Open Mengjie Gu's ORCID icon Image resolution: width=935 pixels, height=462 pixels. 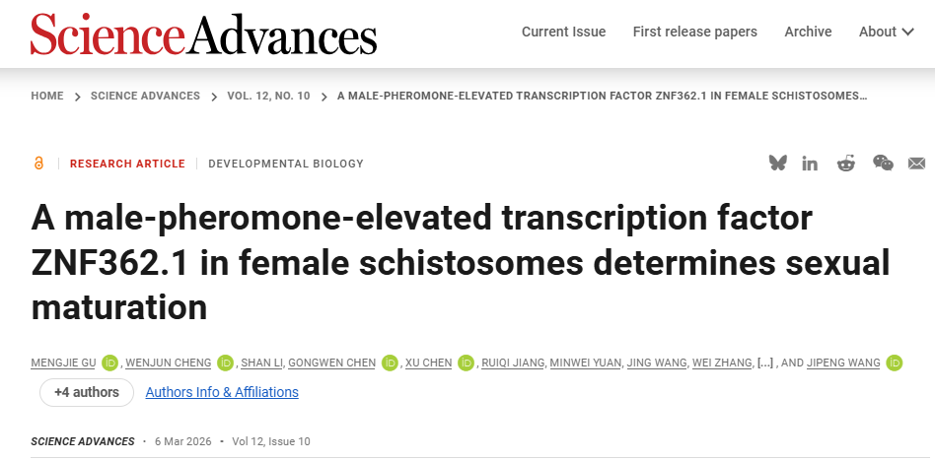click(x=109, y=363)
